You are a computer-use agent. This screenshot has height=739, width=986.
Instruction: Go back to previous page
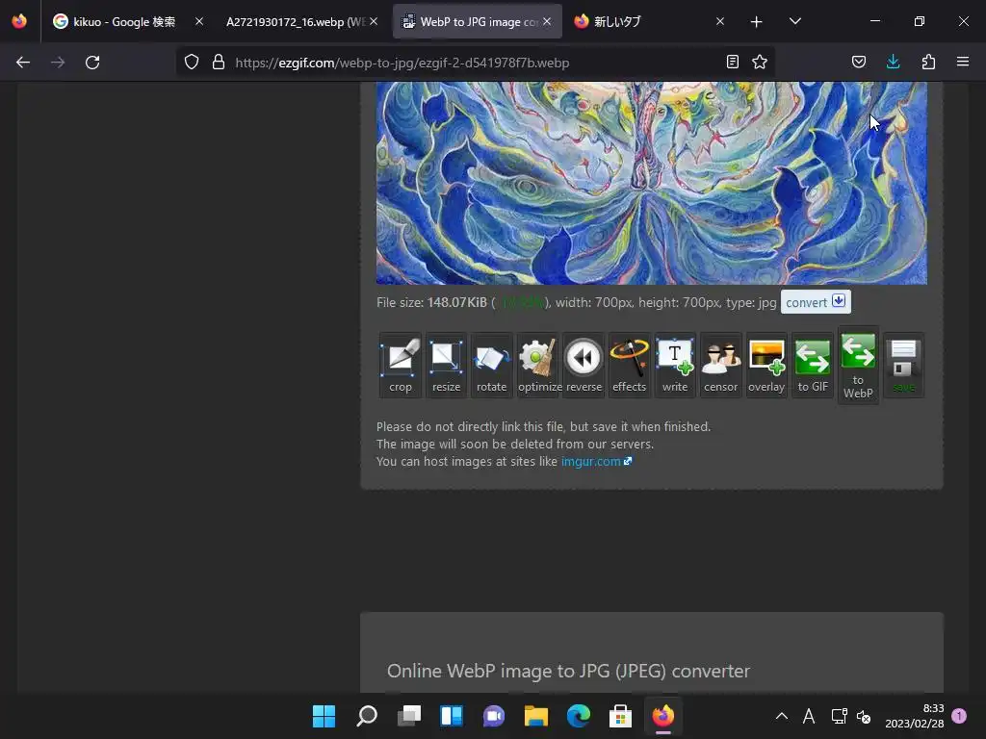pyautogui.click(x=23, y=63)
